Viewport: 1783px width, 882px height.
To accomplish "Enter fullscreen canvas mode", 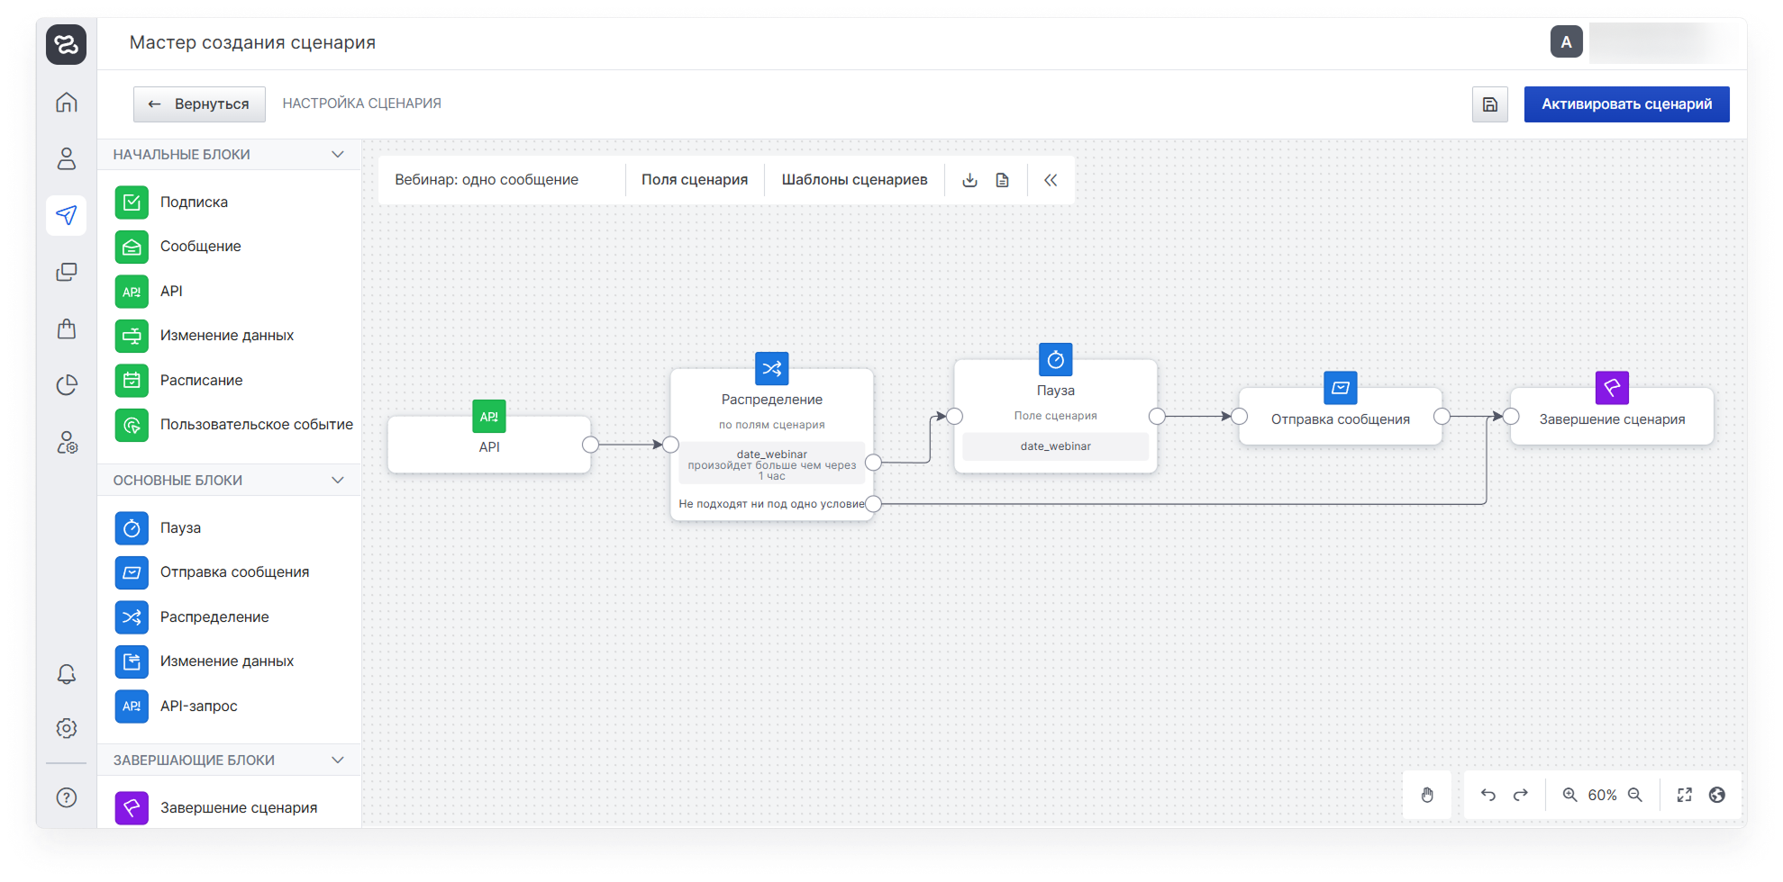I will click(1684, 795).
